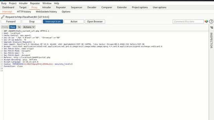Open the Project options tab
The image size is (214, 120).
(140, 7)
